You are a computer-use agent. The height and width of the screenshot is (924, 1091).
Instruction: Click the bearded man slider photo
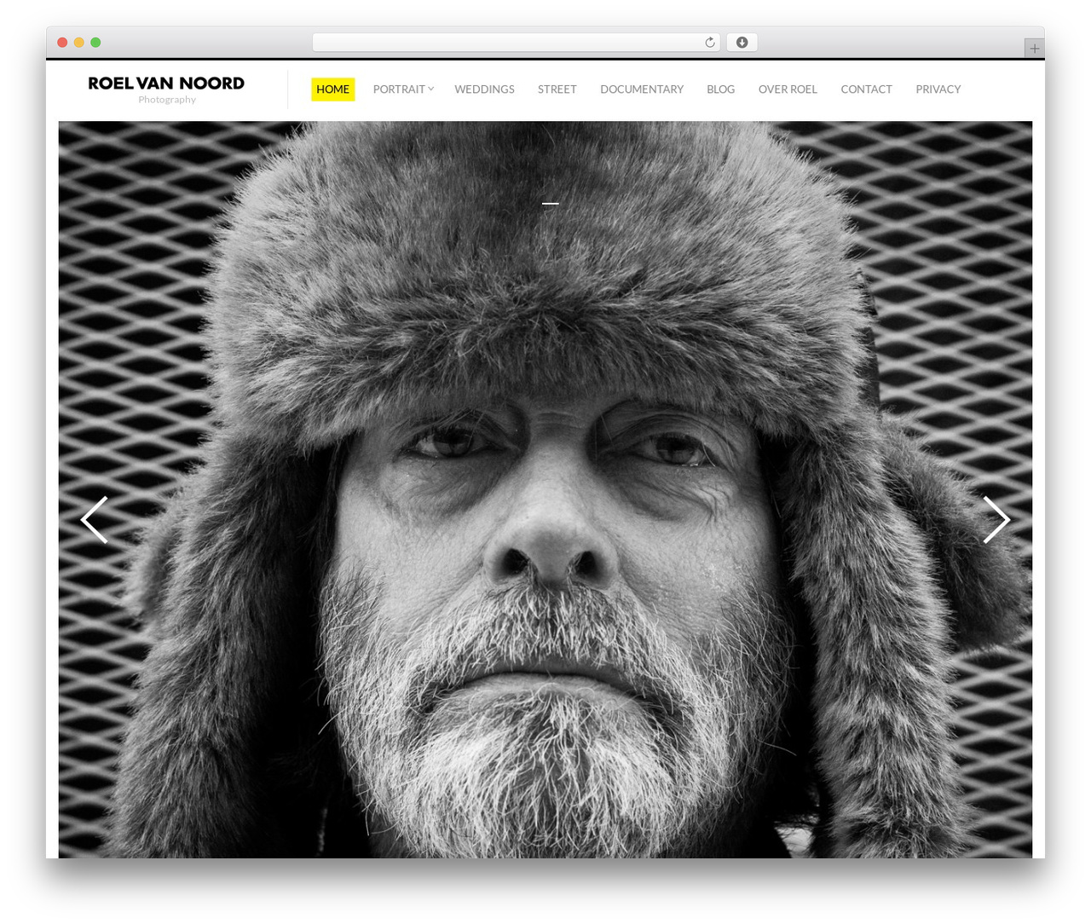[x=545, y=489]
